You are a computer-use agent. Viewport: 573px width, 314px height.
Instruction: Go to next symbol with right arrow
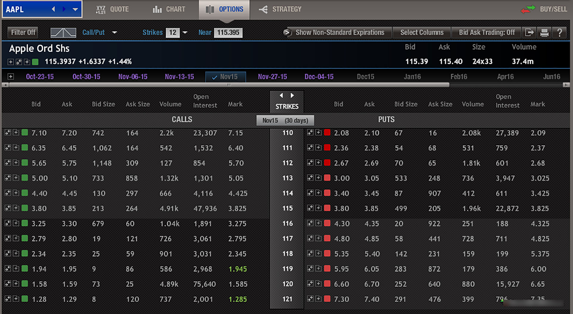[64, 9]
